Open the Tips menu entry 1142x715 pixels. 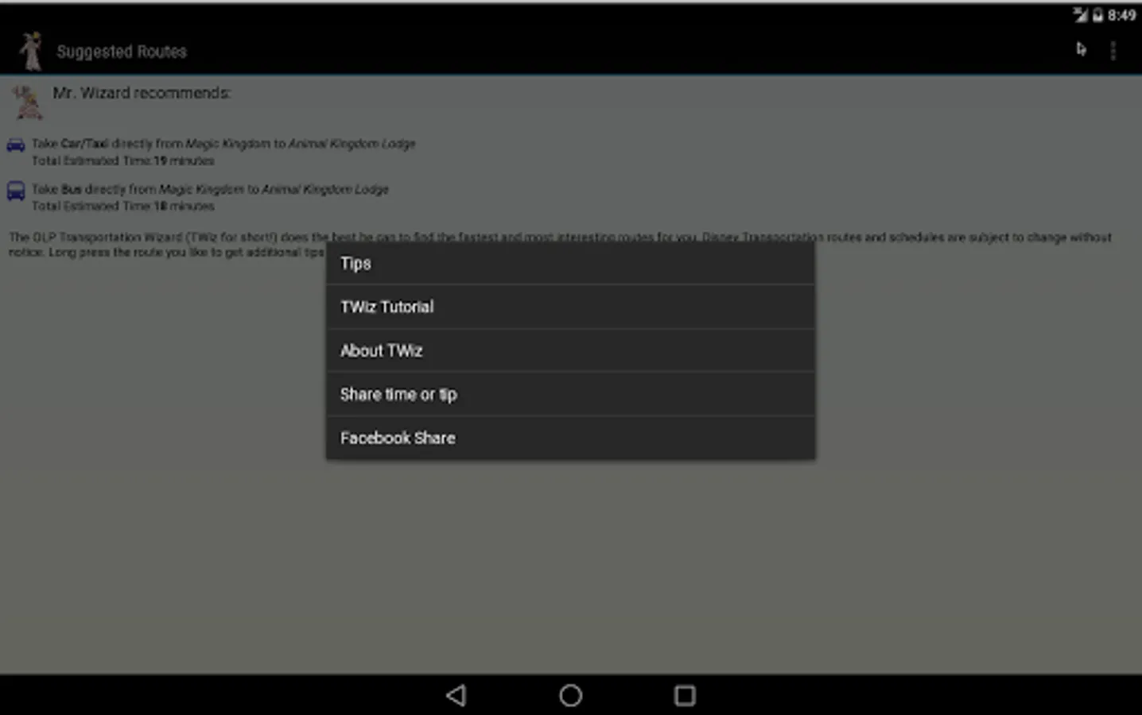(x=570, y=264)
